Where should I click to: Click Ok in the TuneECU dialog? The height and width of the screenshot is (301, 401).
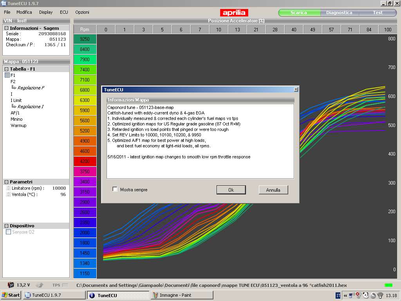[x=231, y=190]
